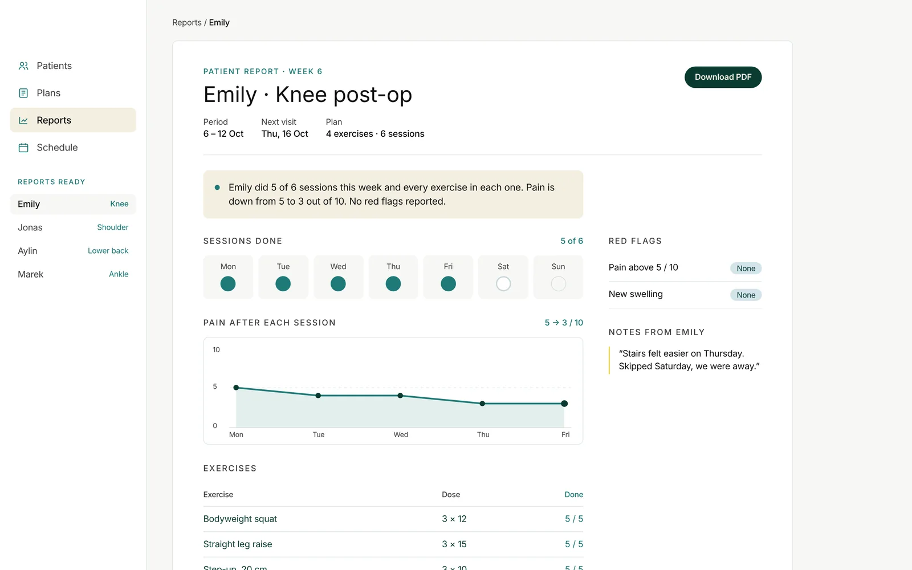Click the '5 / 5' value for Bodyweight squat
Viewport: 912px width, 570px height.
coord(574,519)
